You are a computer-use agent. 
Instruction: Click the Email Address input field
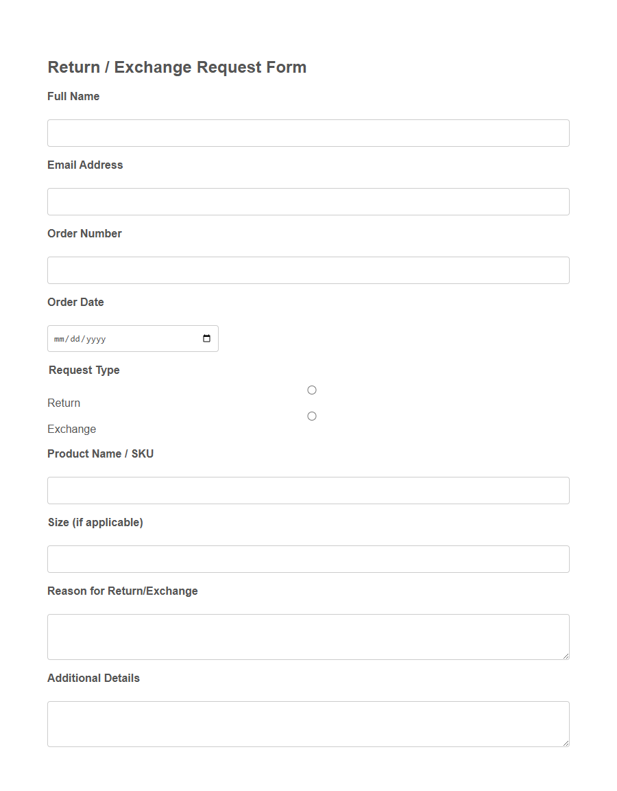click(308, 201)
